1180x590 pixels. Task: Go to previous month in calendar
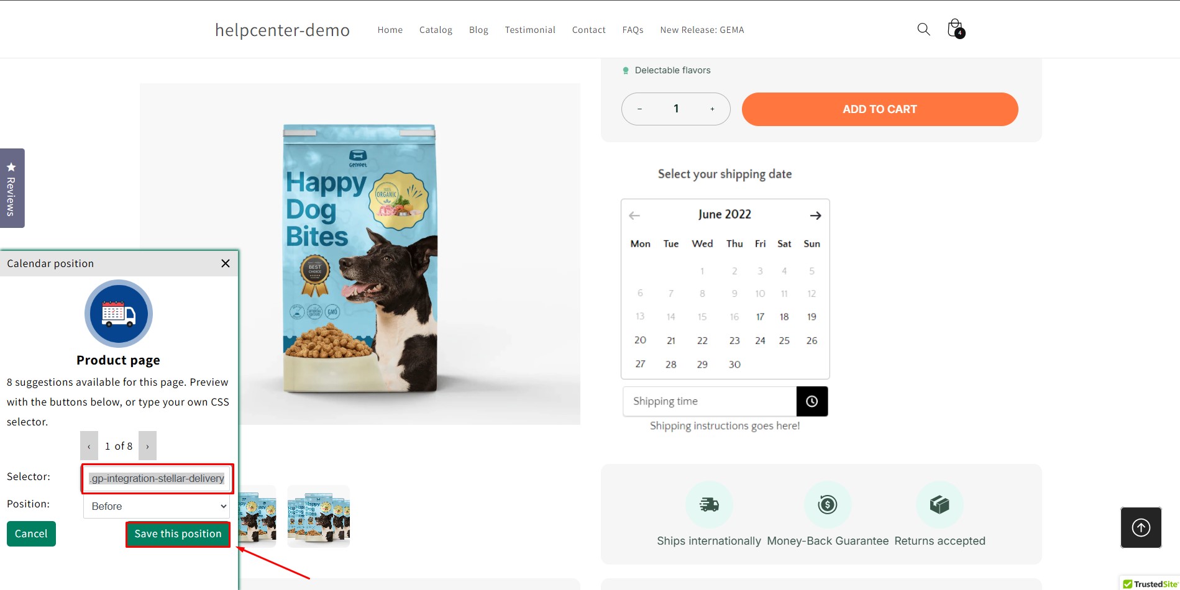(634, 216)
